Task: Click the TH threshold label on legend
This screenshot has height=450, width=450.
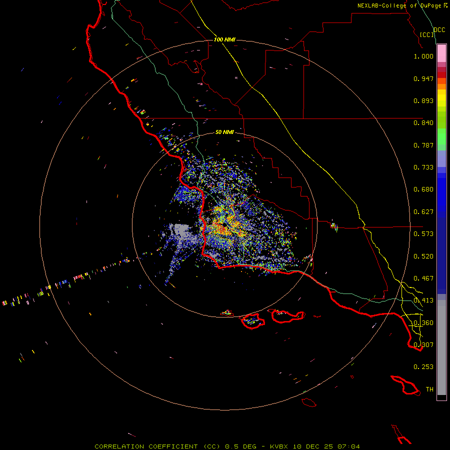Action: coord(429,389)
